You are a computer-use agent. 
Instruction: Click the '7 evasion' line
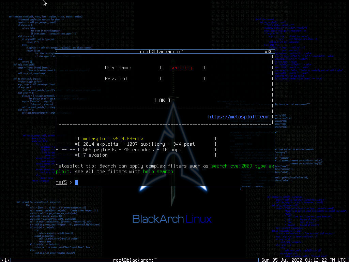tap(95, 155)
